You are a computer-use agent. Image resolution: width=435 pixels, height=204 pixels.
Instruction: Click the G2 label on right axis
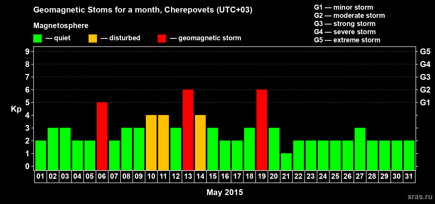425,90
